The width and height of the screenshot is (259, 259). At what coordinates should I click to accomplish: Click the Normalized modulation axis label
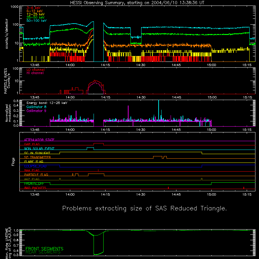click(8, 113)
